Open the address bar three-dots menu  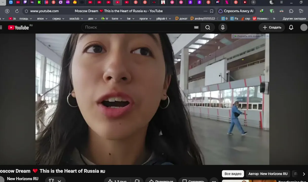(205, 11)
